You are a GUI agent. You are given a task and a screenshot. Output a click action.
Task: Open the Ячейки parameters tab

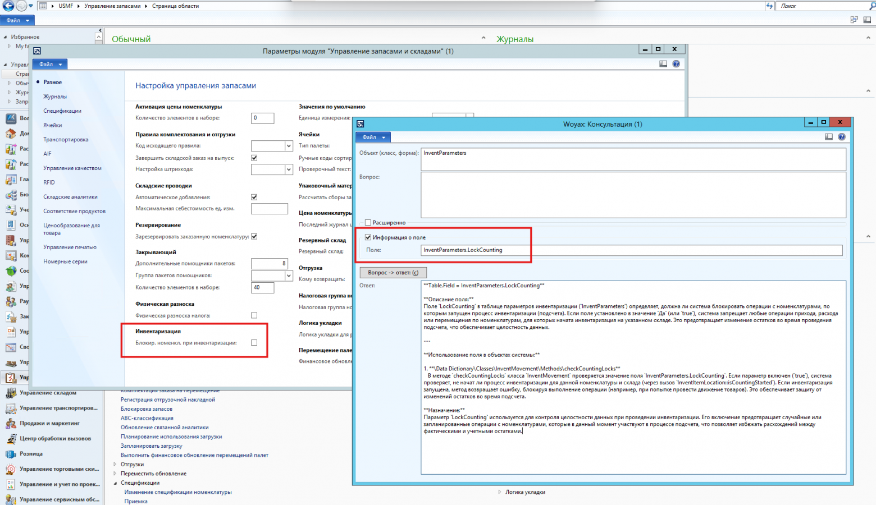pyautogui.click(x=53, y=125)
